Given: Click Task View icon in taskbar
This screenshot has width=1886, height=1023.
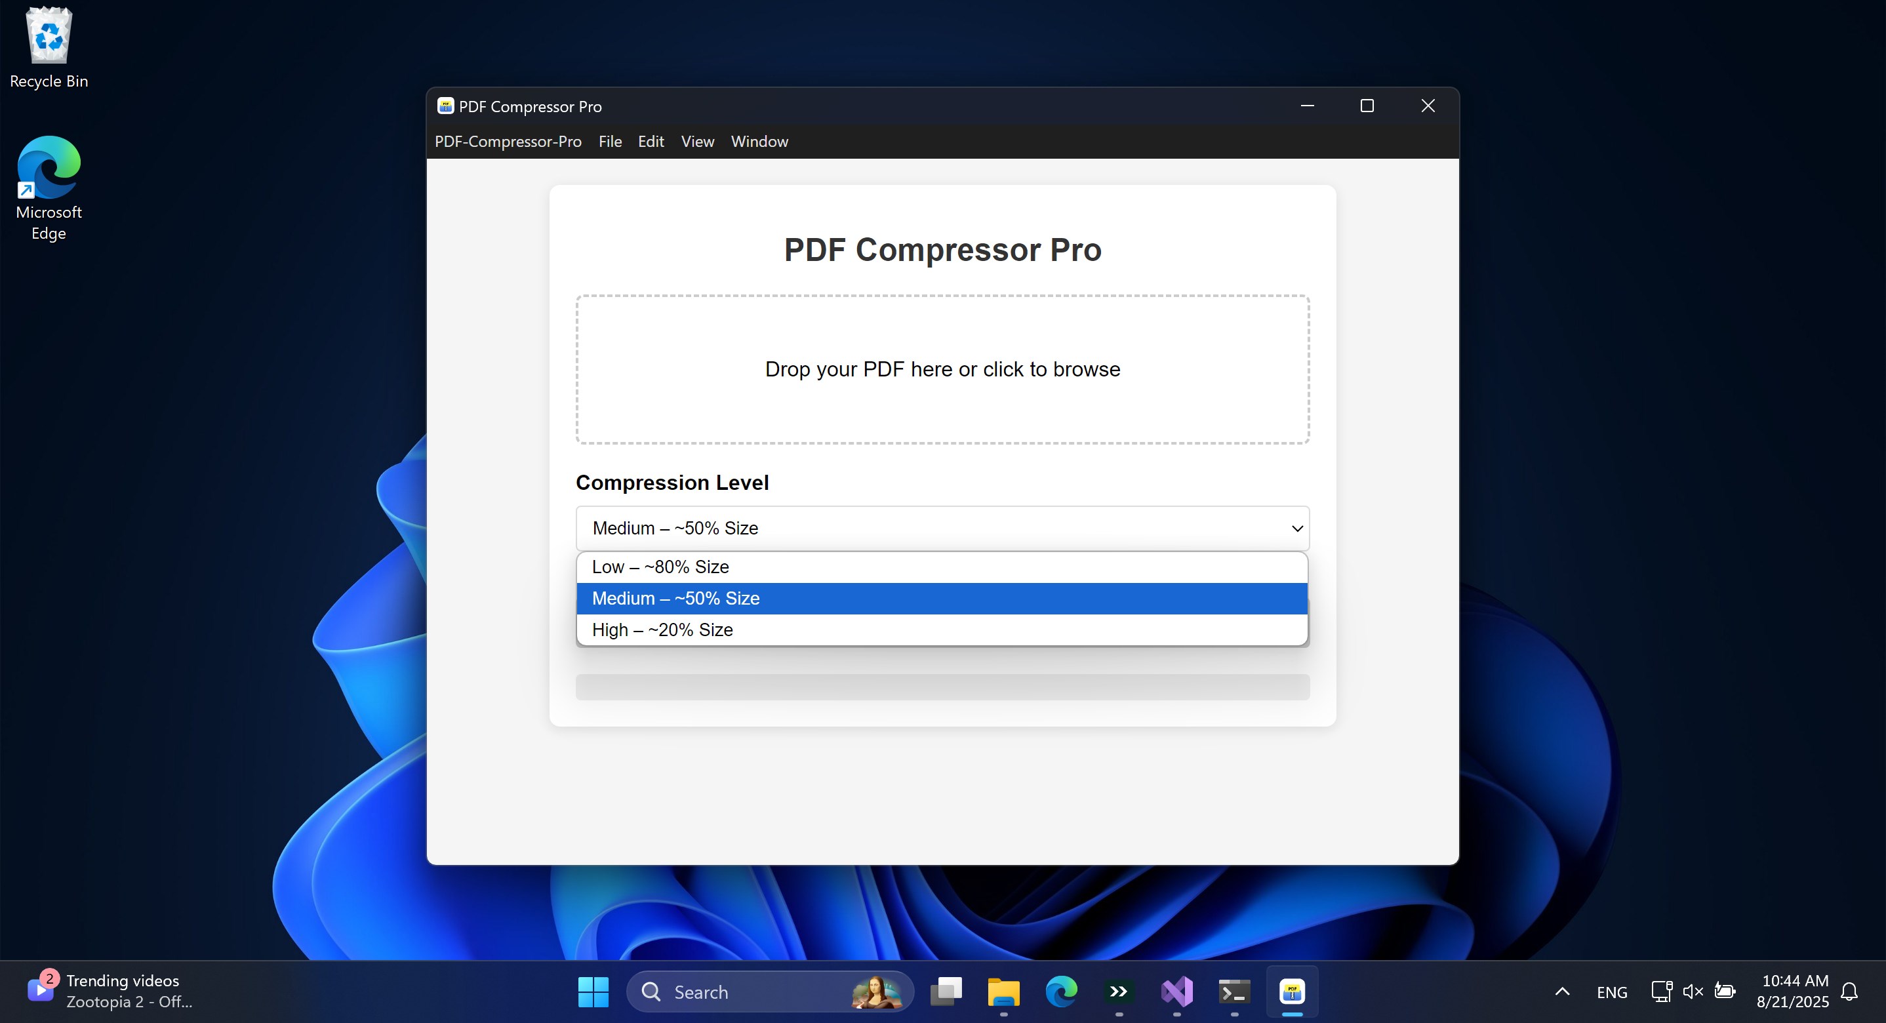Looking at the screenshot, I should pyautogui.click(x=946, y=992).
